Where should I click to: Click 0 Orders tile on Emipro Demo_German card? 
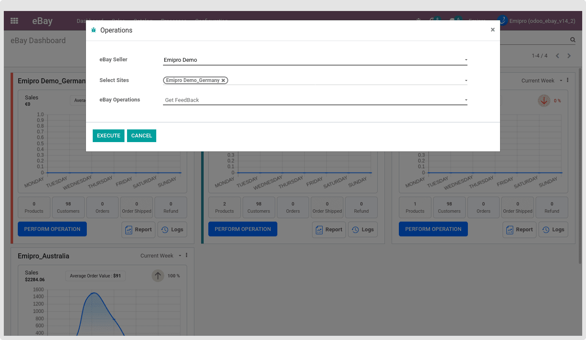click(102, 207)
